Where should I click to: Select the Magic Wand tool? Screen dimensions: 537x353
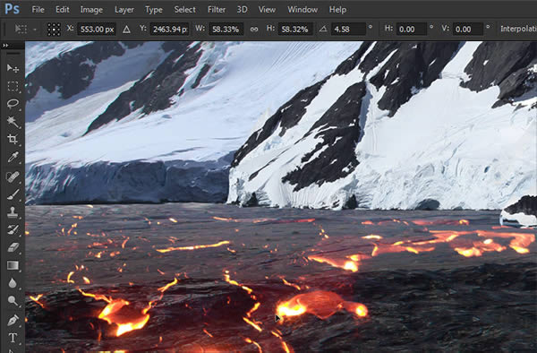click(13, 122)
